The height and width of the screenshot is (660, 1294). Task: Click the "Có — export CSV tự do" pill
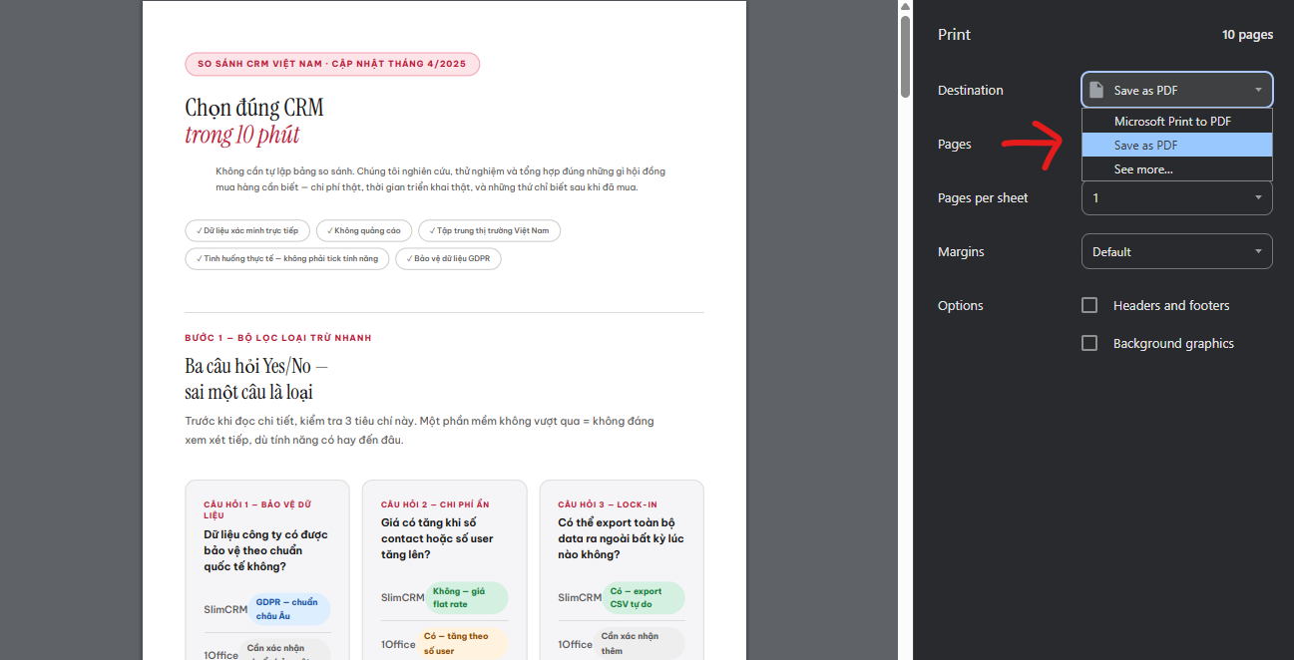tap(644, 597)
